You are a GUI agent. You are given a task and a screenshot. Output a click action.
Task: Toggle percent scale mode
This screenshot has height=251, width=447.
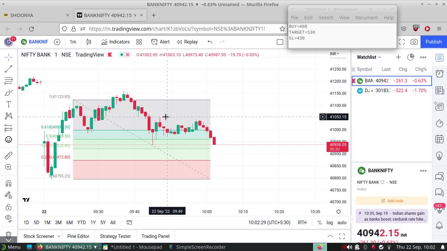click(x=319, y=223)
